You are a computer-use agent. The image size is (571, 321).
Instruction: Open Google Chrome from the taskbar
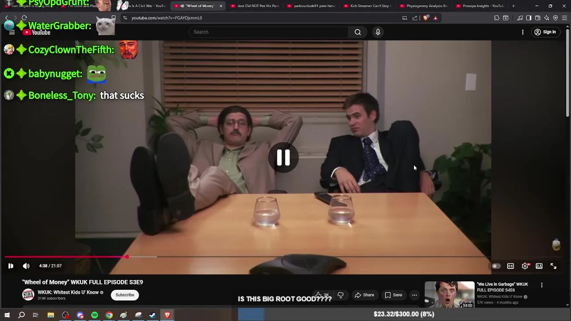click(109, 315)
